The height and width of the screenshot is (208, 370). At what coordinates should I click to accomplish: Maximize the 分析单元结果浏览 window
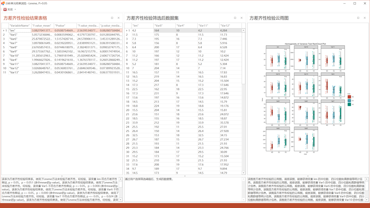coord(355,3)
